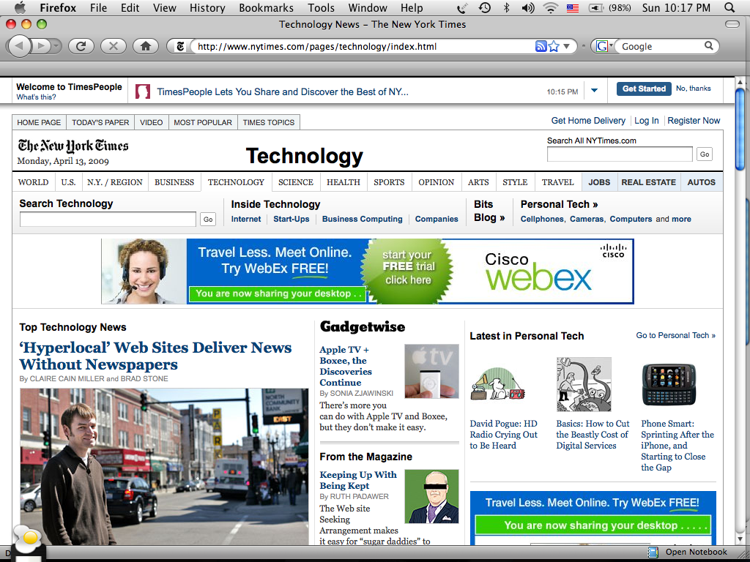Click the Open Notebook icon in the status bar
750x562 pixels.
653,552
